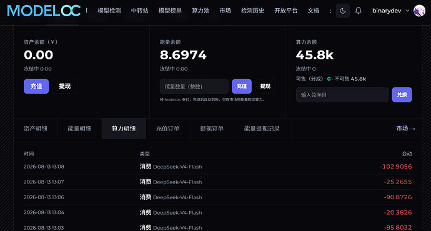The height and width of the screenshot is (231, 431).
Task: Switch to the 提现订单 tab
Action: click(212, 129)
